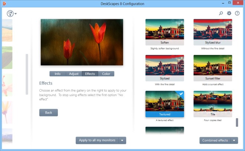Expand the Apply to all my monitors arrow
Screen dimensions: 245x151
pos(122,140)
